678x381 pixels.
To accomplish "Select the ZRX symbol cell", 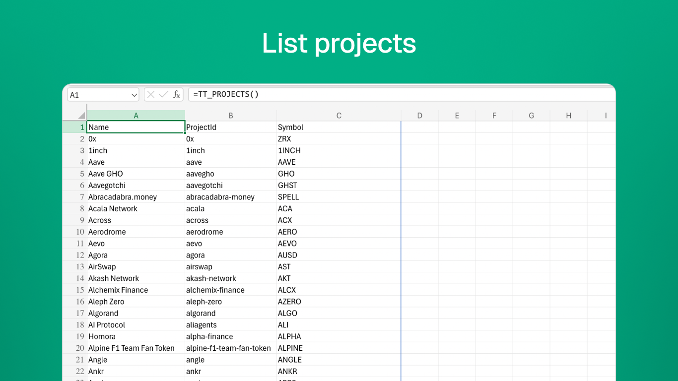I will click(x=339, y=139).
